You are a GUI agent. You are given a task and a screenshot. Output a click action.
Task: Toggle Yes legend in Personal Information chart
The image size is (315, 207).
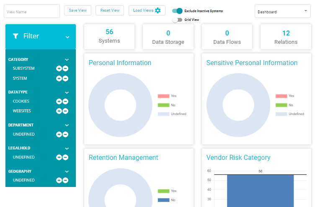tap(167, 96)
